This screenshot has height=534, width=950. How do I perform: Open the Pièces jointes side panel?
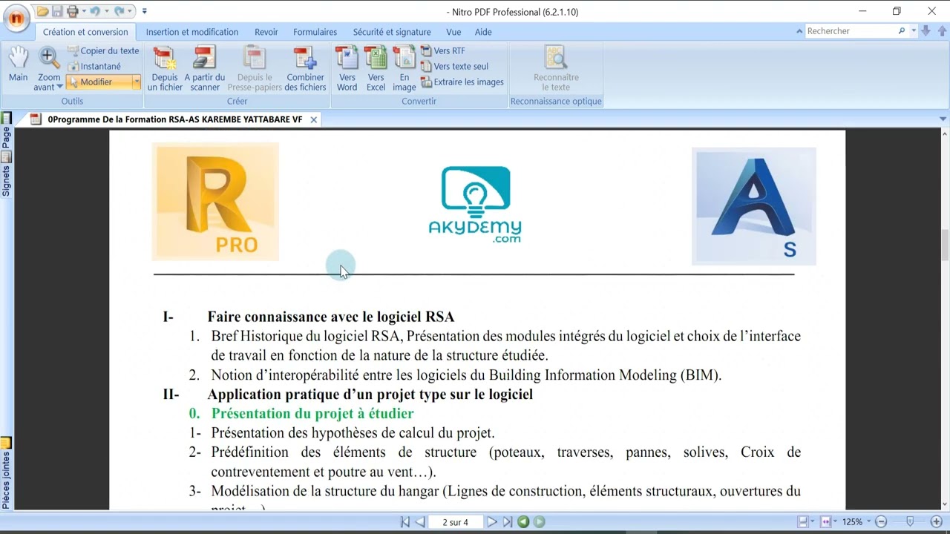[6, 473]
